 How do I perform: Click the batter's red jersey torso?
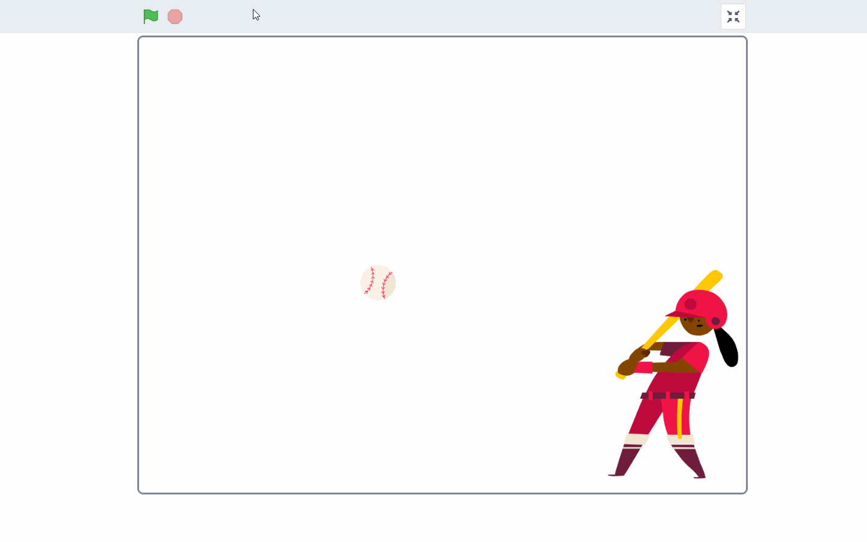click(680, 379)
